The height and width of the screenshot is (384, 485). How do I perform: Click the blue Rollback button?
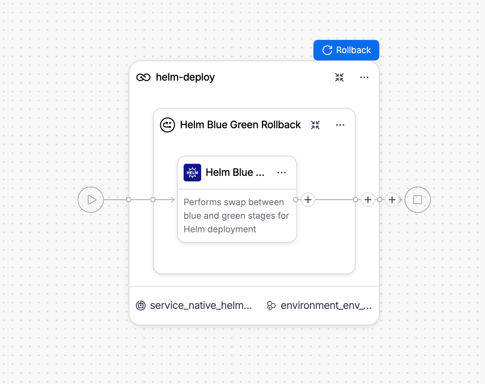tap(346, 50)
